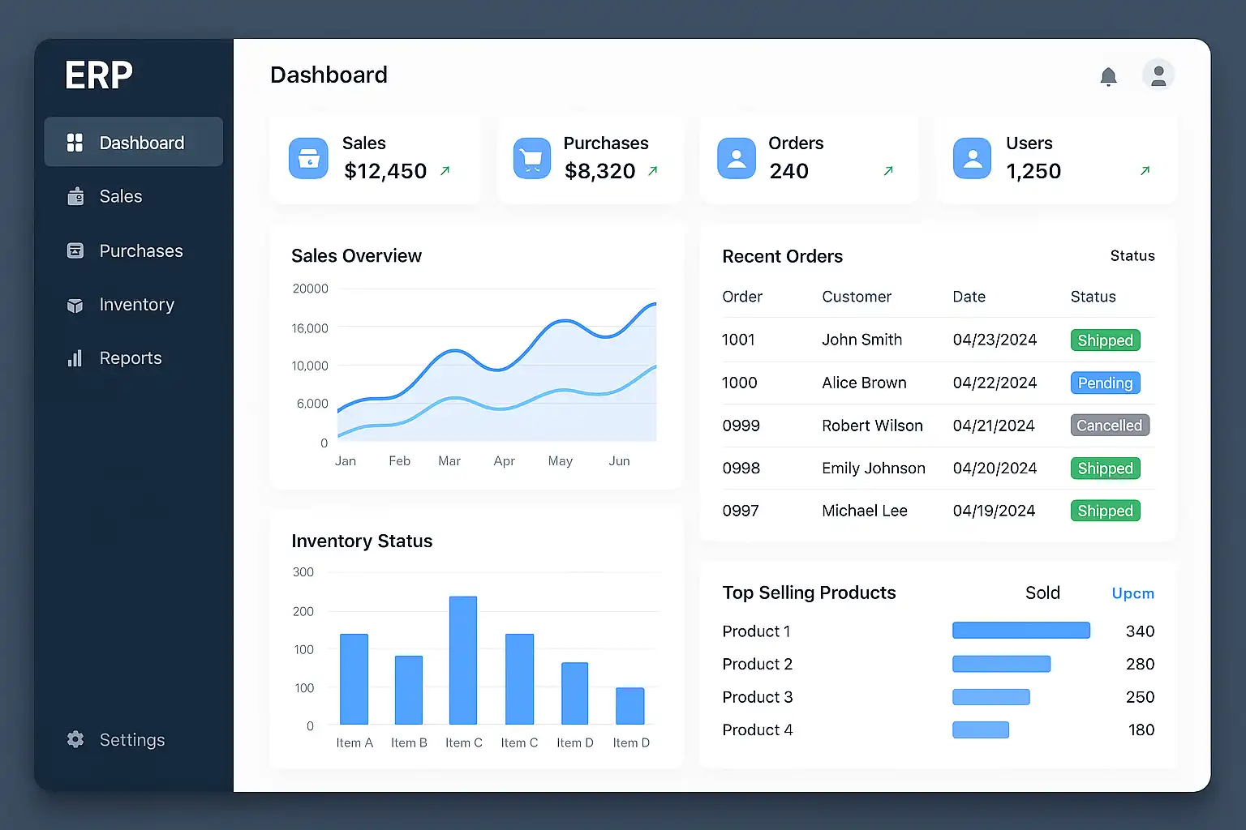Click the Sales Overview heading

(x=356, y=255)
